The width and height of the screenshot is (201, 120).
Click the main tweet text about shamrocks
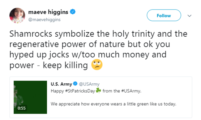(x=98, y=49)
